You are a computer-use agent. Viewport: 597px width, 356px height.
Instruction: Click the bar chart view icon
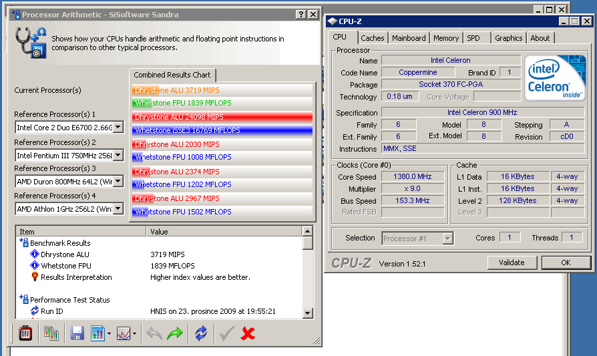[x=97, y=333]
